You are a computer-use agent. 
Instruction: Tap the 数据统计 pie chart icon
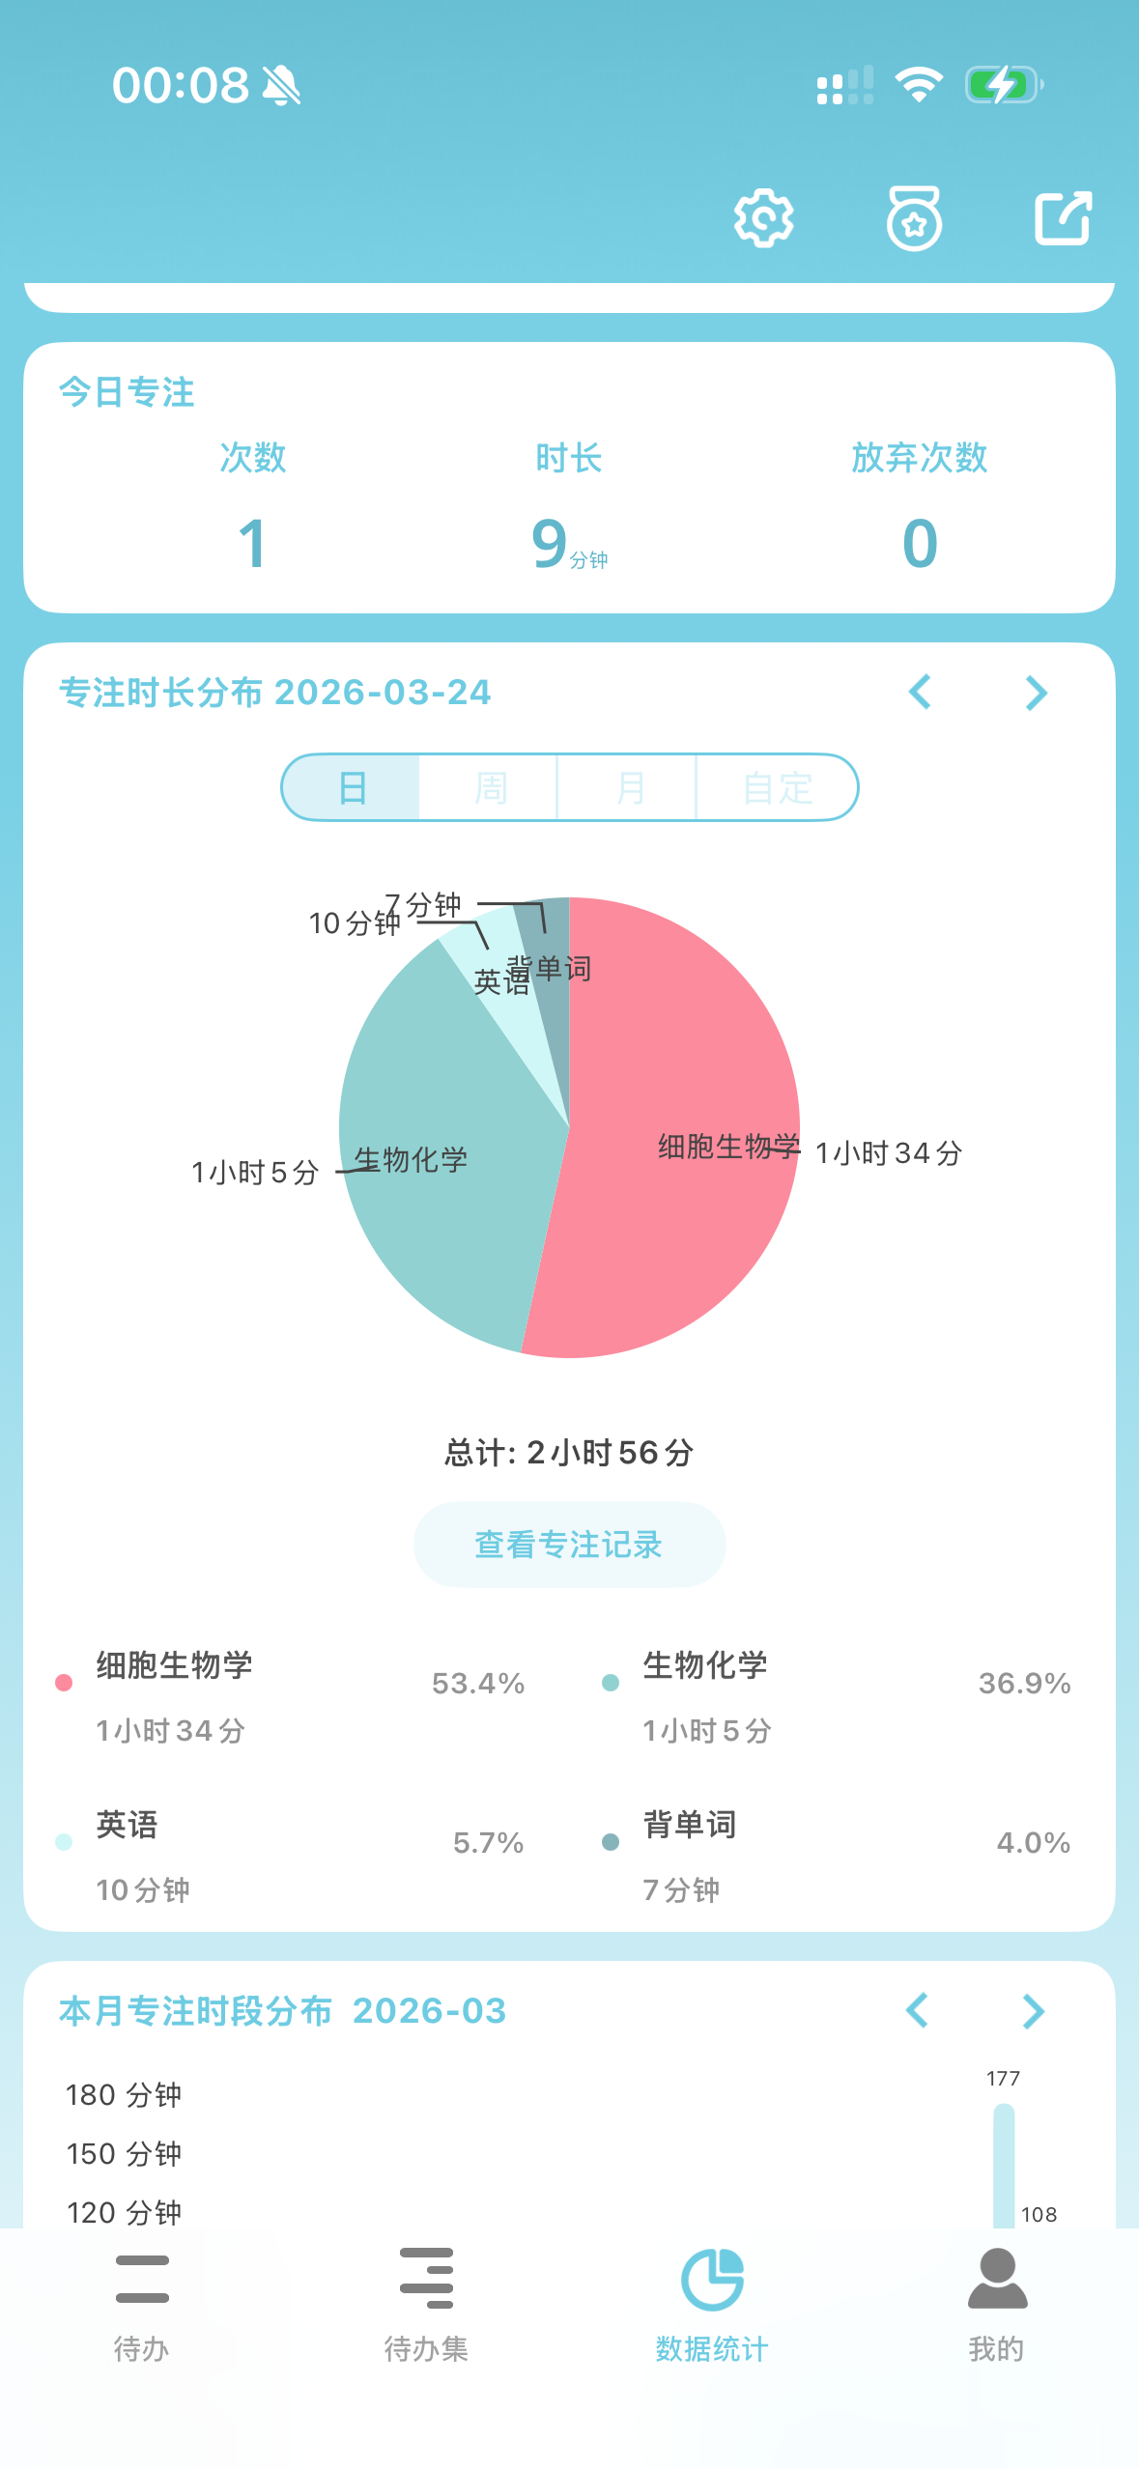point(712,2280)
